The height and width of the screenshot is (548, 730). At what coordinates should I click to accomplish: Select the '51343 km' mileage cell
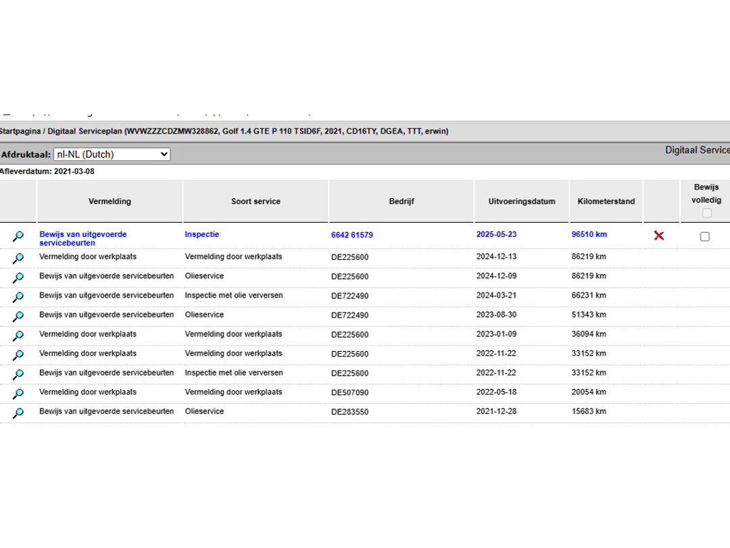(x=589, y=315)
